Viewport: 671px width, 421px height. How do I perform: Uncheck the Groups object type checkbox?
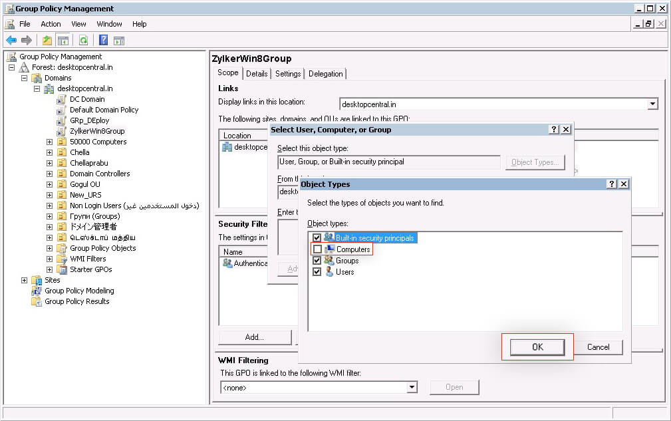click(317, 260)
